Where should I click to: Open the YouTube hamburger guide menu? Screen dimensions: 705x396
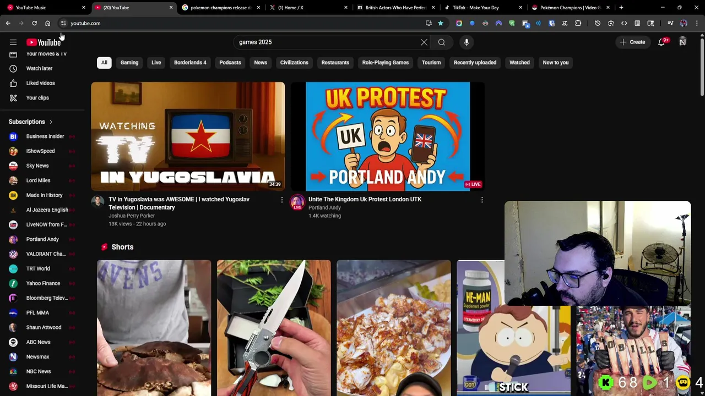pos(13,42)
